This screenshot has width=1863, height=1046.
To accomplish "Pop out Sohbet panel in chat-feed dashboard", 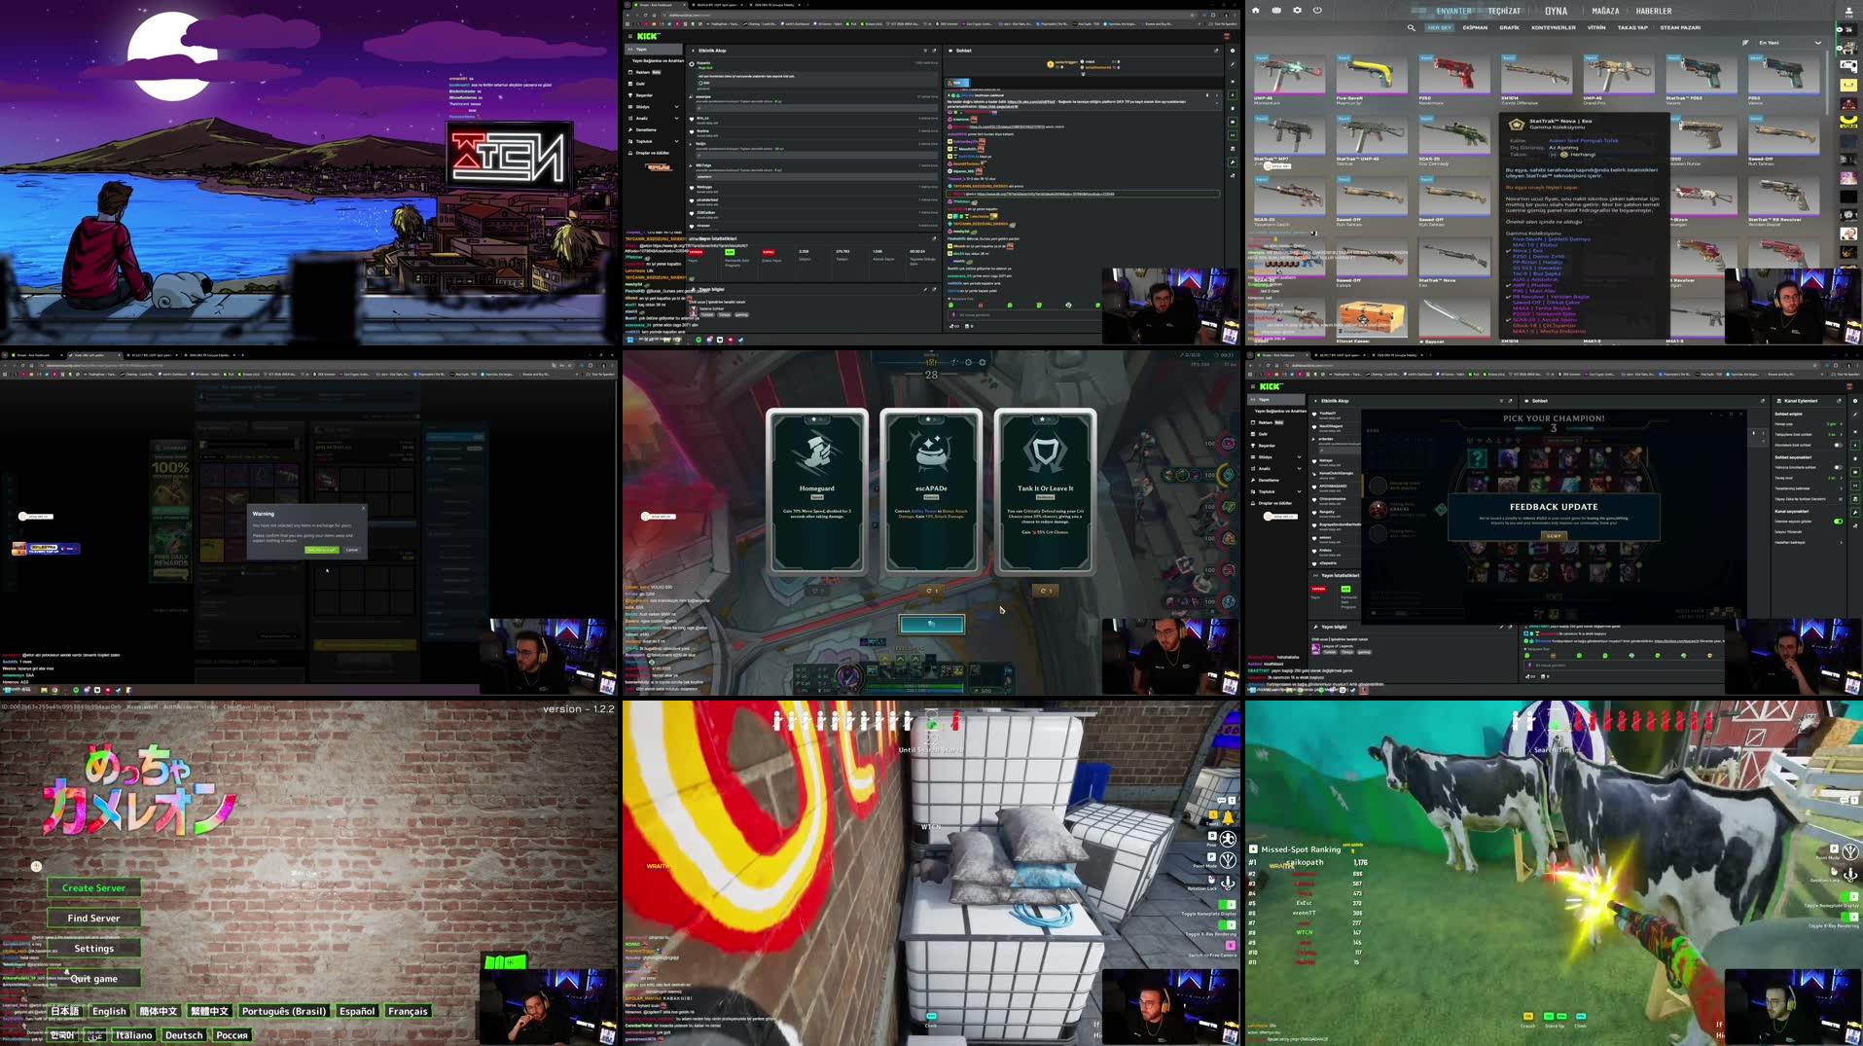I will 1216,51.
